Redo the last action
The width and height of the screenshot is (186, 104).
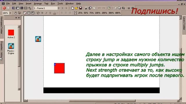103,8
